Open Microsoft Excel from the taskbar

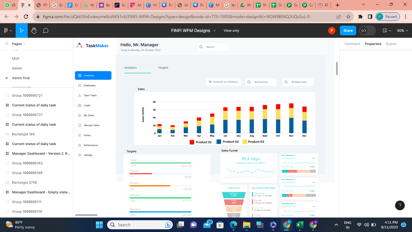pos(299,225)
